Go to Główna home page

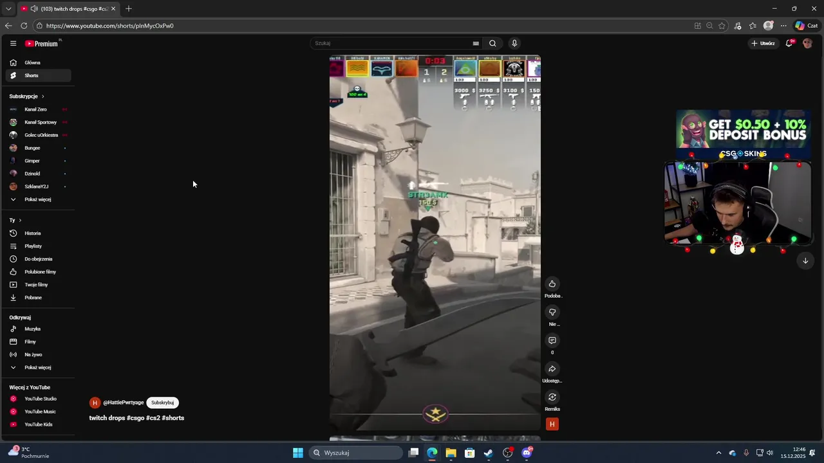(39, 62)
